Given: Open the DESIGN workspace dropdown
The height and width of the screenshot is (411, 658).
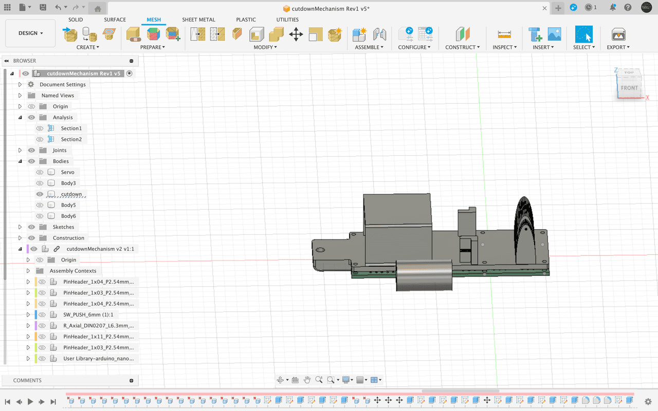Looking at the screenshot, I should point(30,33).
